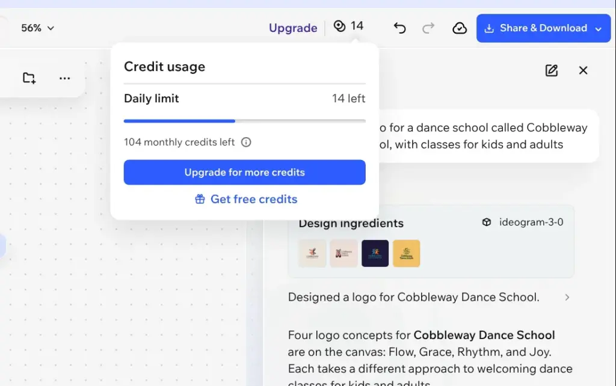Screen dimensions: 616x386
Task: Expand the 'Designed a logo' details chevron
Action: (x=567, y=297)
